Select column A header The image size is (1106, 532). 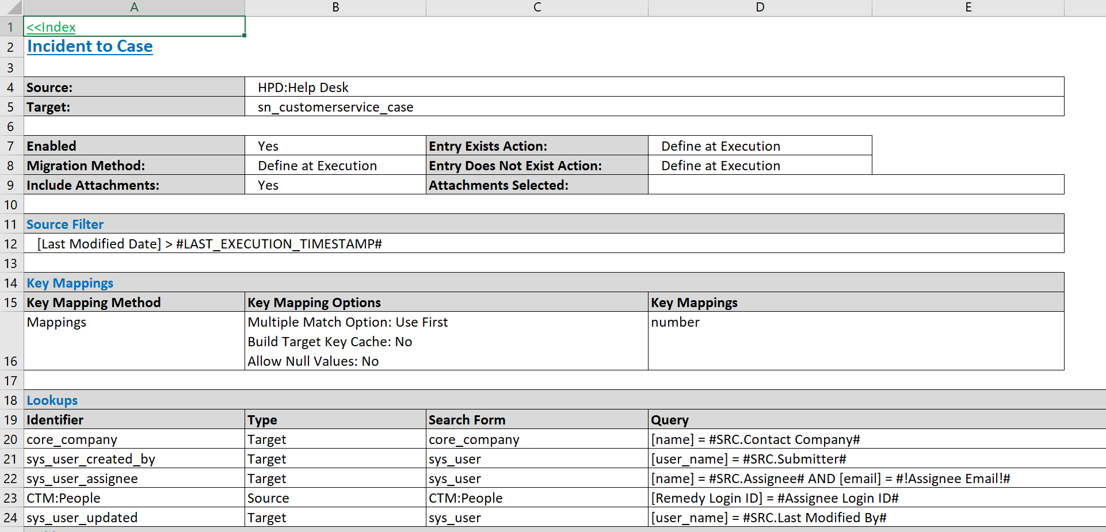134,7
